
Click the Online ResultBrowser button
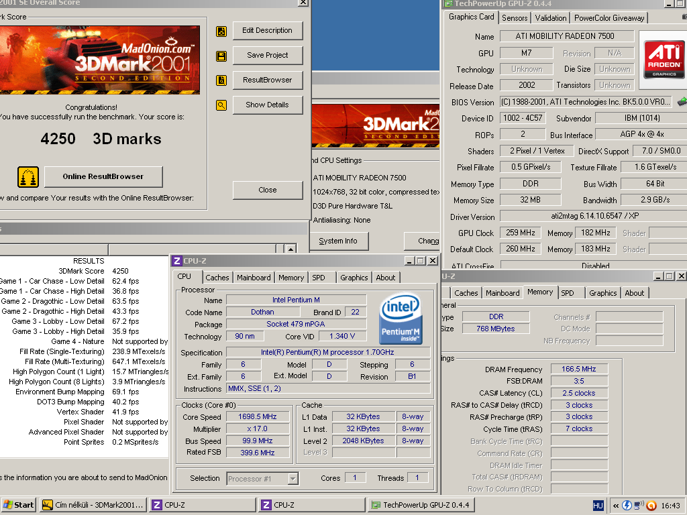[103, 176]
